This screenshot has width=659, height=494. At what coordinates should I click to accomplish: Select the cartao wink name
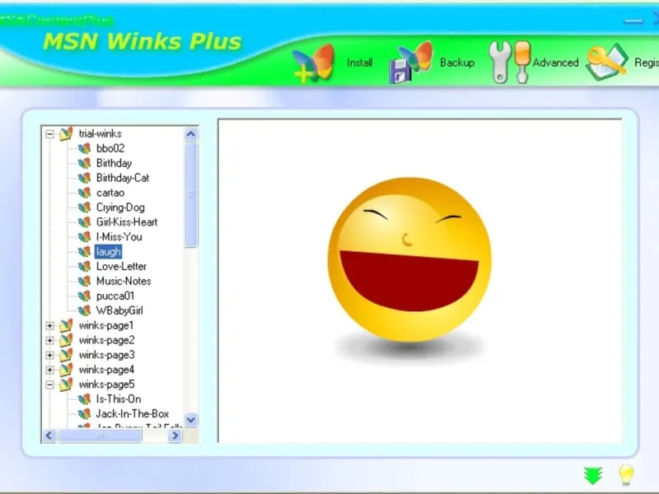(x=110, y=193)
